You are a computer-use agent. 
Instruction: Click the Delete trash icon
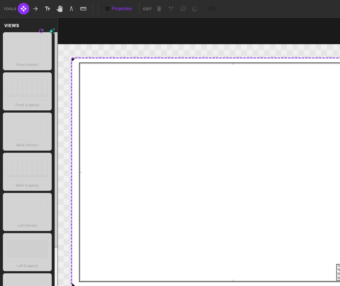pos(159,9)
